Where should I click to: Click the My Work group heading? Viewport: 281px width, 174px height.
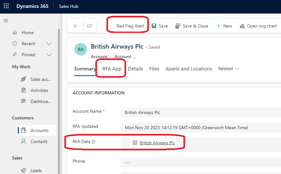pos(21,67)
